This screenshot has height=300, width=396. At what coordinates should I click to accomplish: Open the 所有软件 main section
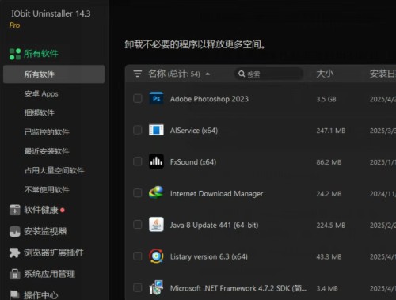point(41,54)
